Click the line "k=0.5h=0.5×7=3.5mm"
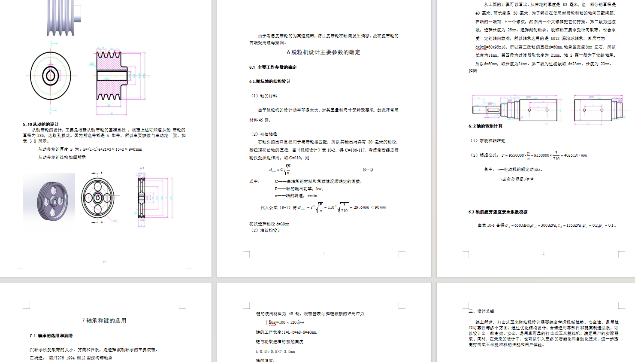The image size is (635, 362). (275, 352)
